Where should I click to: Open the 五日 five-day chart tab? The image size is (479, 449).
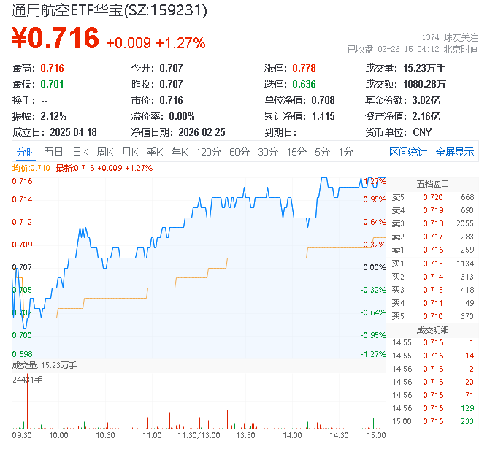pyautogui.click(x=53, y=152)
